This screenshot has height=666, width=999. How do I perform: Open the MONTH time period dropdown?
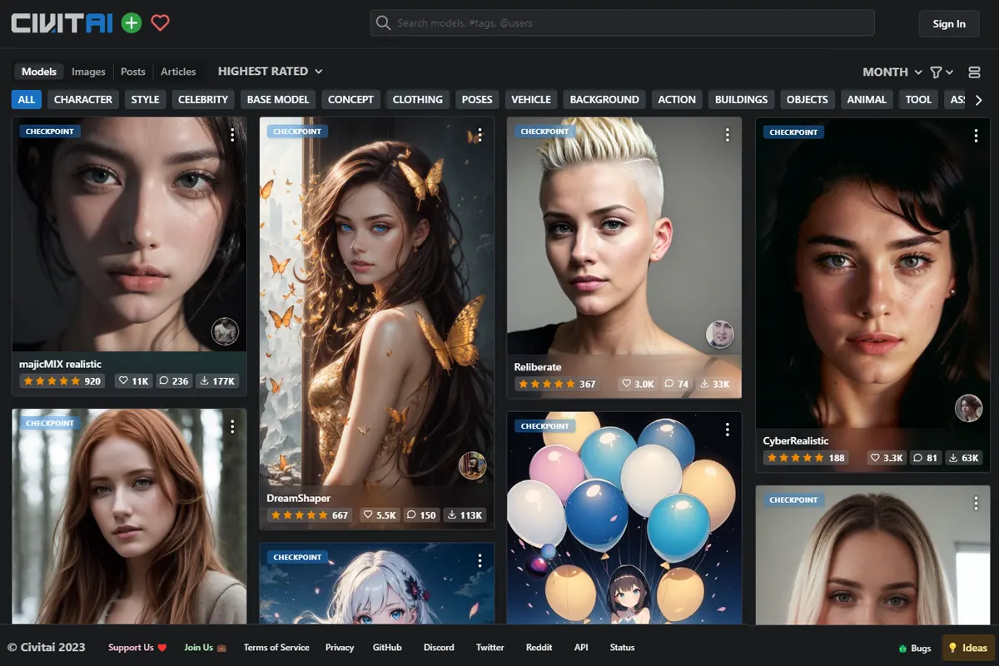[891, 72]
